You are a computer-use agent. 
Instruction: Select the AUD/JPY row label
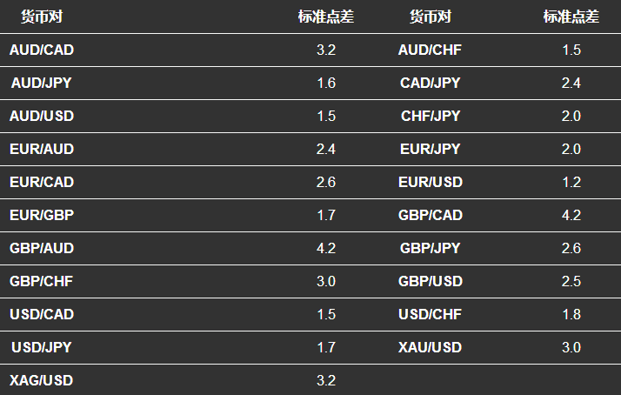coord(42,83)
